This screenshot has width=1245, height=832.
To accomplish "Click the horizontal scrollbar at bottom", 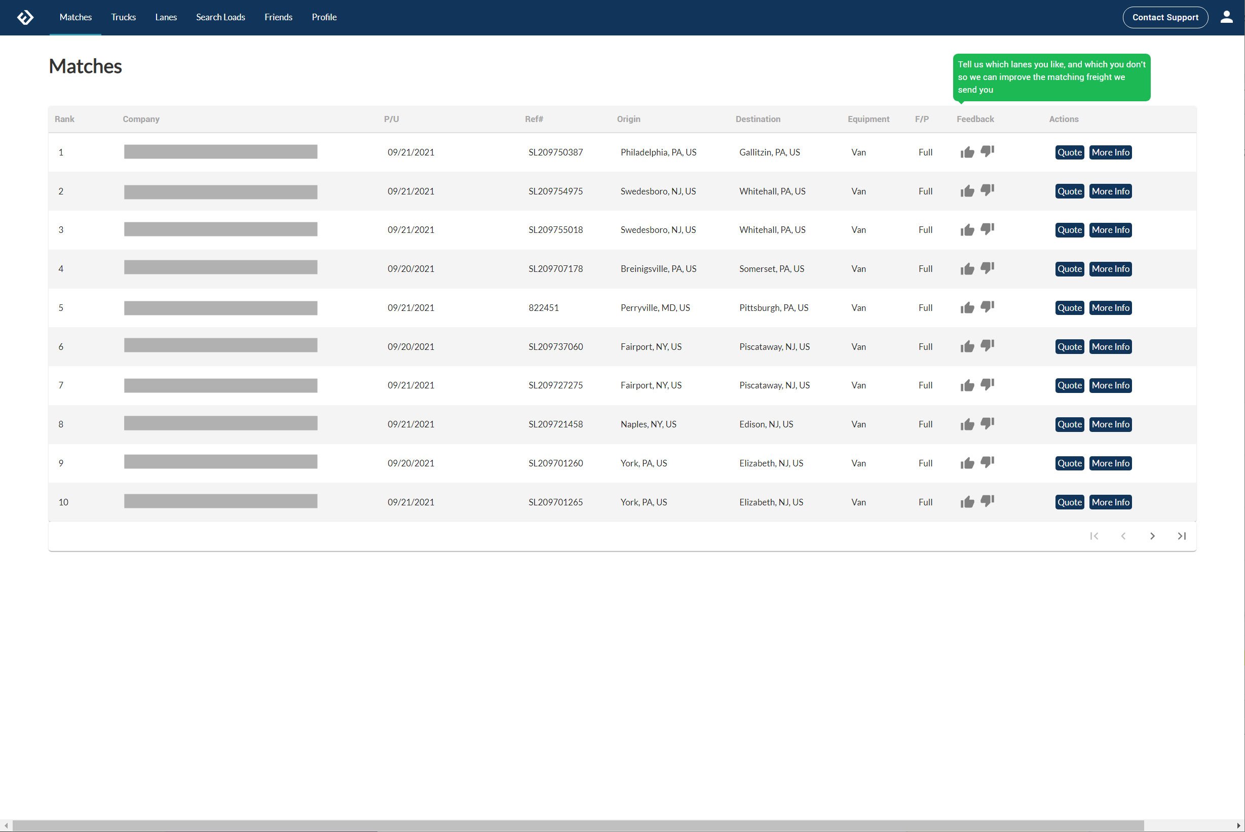I will [578, 825].
